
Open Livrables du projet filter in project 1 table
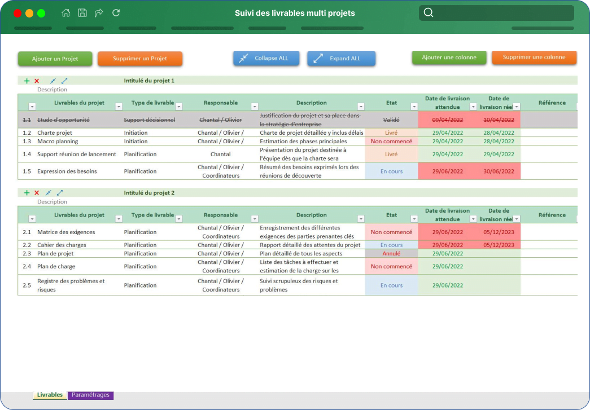click(x=119, y=107)
